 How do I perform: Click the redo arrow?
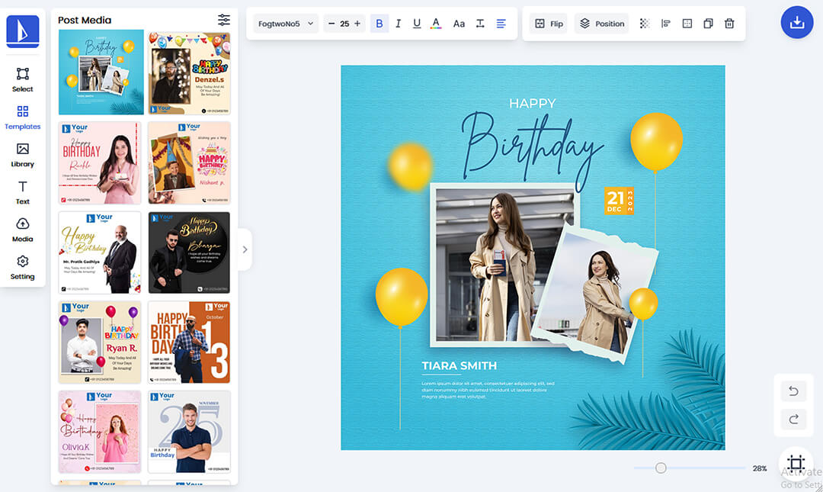[x=793, y=419]
